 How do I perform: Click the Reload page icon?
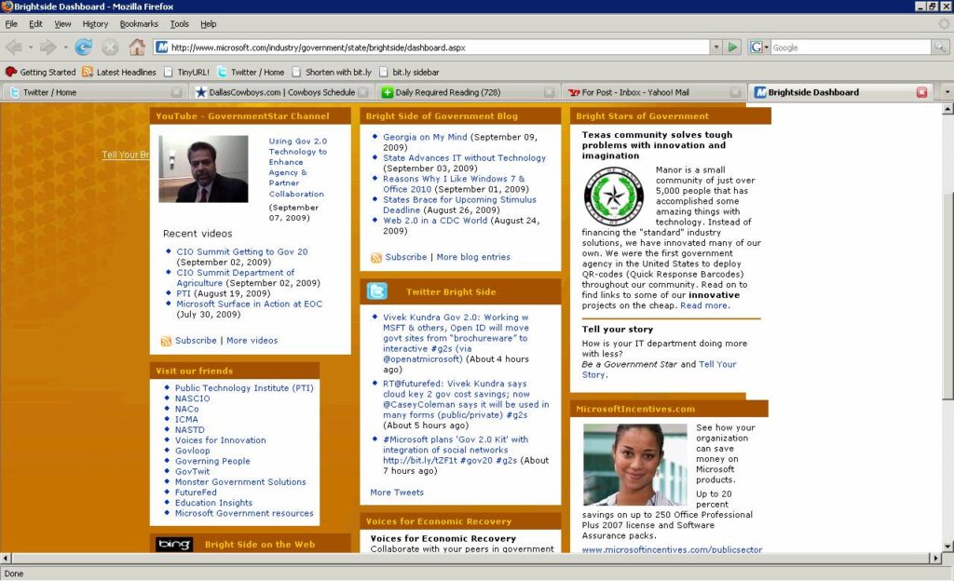84,47
